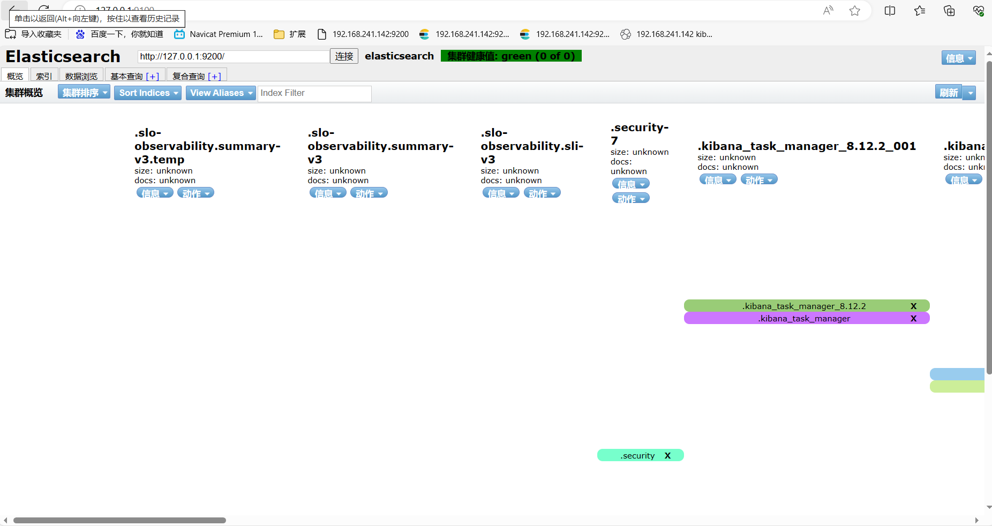Click the .security-7 index title

(x=640, y=133)
